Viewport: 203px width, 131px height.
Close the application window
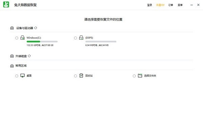198,5
